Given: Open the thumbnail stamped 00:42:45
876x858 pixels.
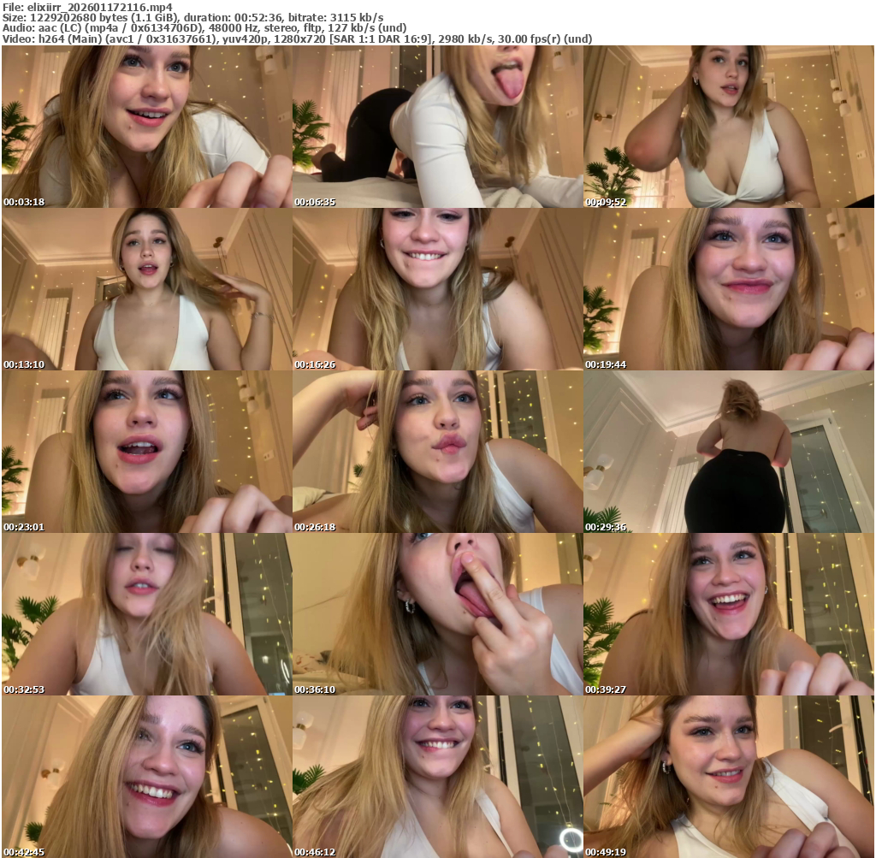Looking at the screenshot, I should pyautogui.click(x=146, y=777).
